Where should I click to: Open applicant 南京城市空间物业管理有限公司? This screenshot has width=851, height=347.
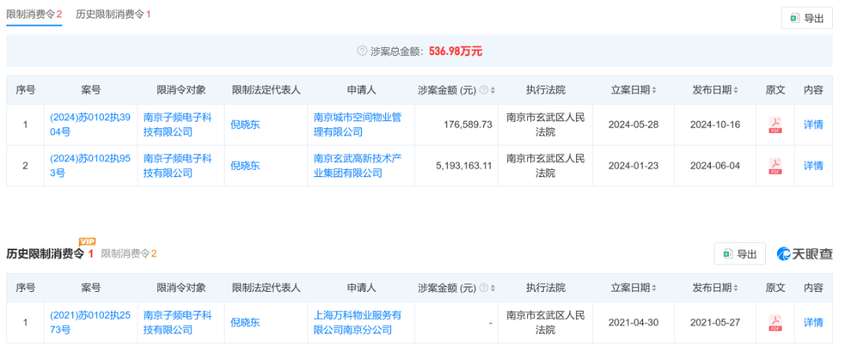pos(357,124)
